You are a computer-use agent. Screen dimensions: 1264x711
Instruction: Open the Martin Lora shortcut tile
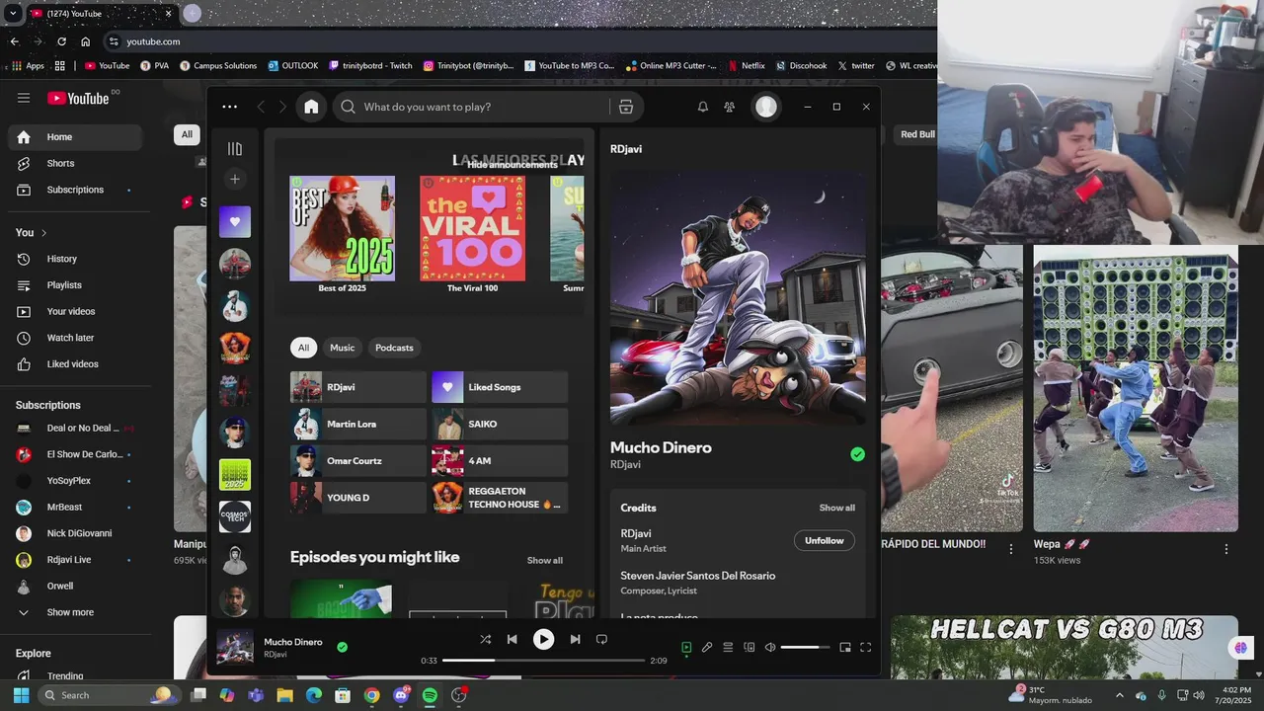pos(358,424)
